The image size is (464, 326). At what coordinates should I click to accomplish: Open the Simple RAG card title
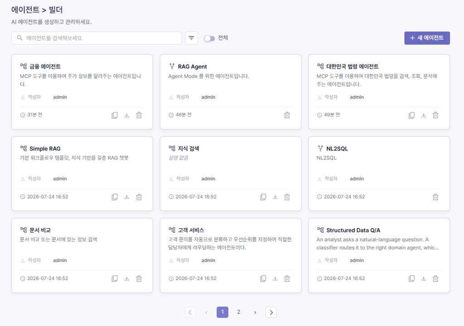[45, 149]
